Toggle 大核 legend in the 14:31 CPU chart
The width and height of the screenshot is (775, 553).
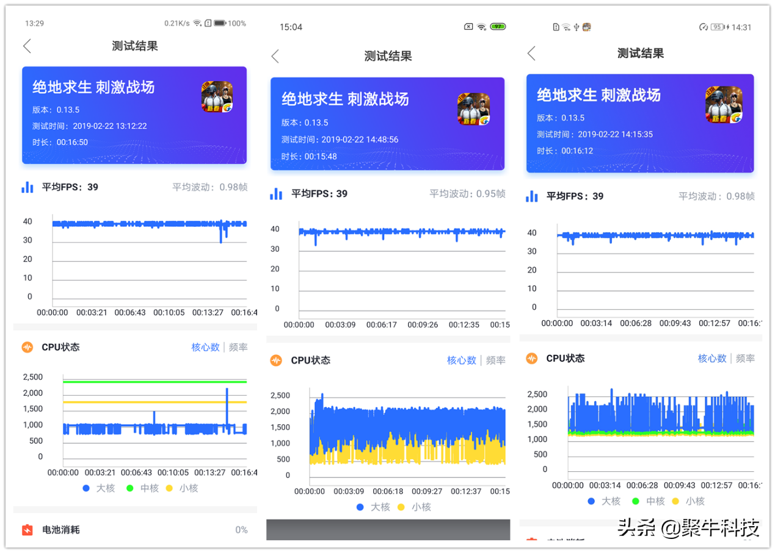[x=603, y=501]
